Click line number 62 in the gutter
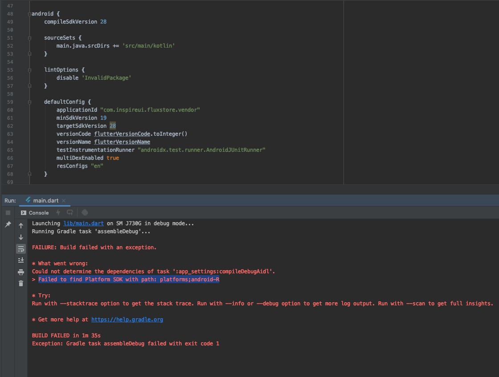This screenshot has width=499, height=377. tap(10, 126)
